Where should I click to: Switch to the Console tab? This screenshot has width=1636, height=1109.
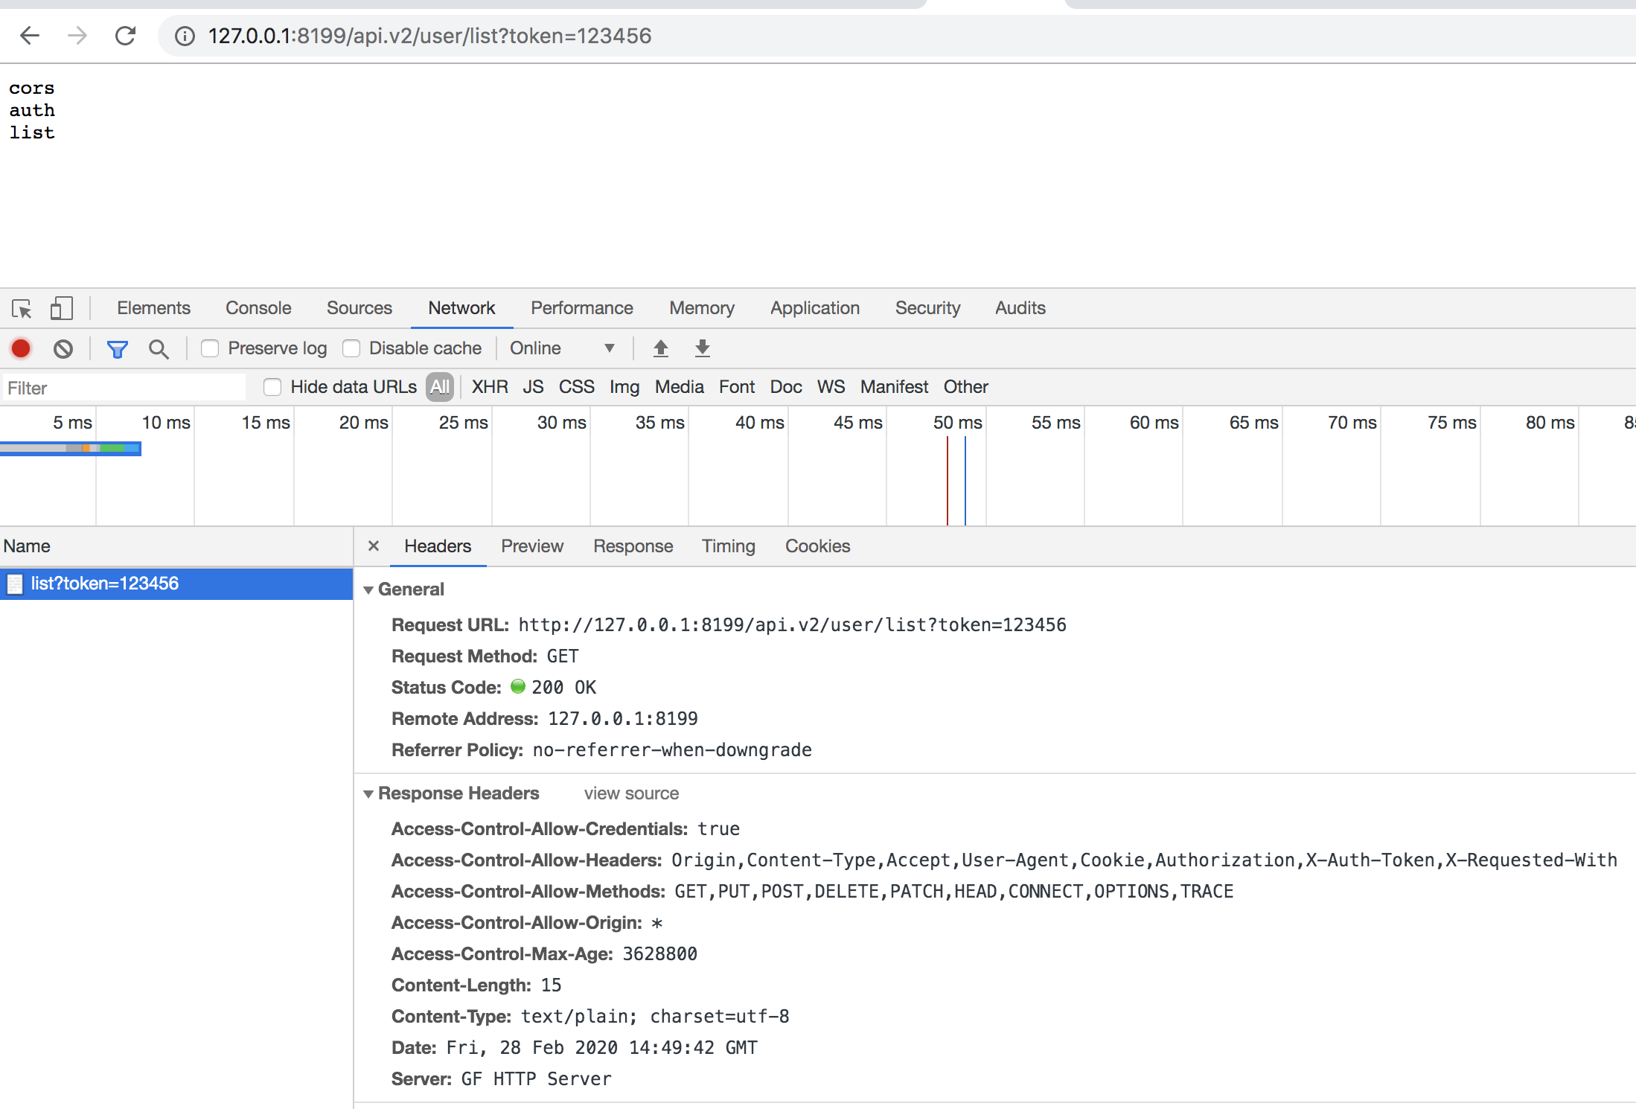[x=258, y=308]
